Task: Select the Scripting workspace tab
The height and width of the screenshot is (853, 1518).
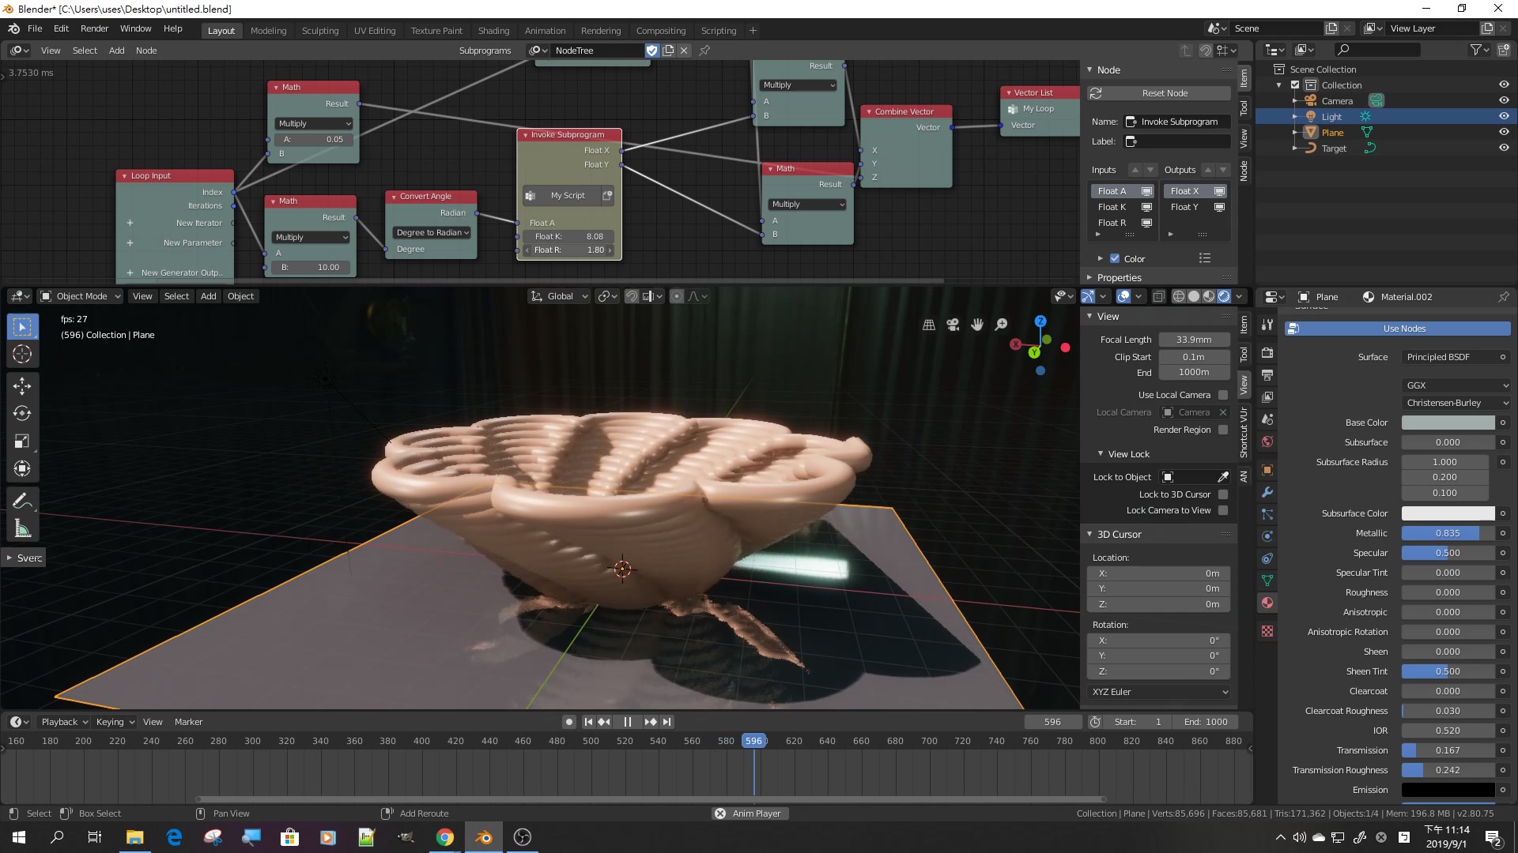Action: click(x=719, y=30)
